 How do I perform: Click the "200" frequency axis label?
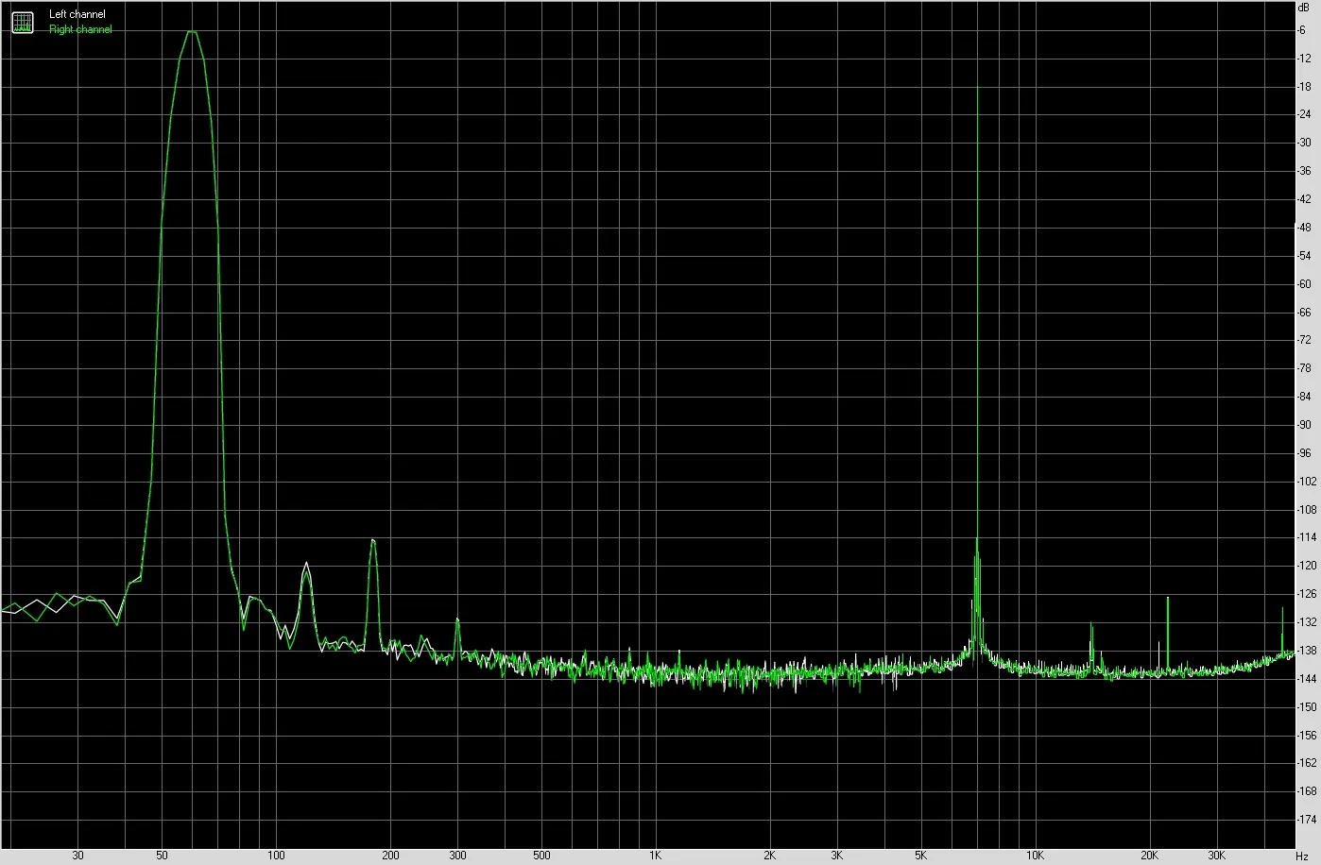(x=390, y=856)
